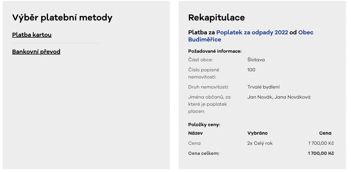Screen dimensions: 351x172
Task: Click the Požadované informace label
Action: coord(215,51)
